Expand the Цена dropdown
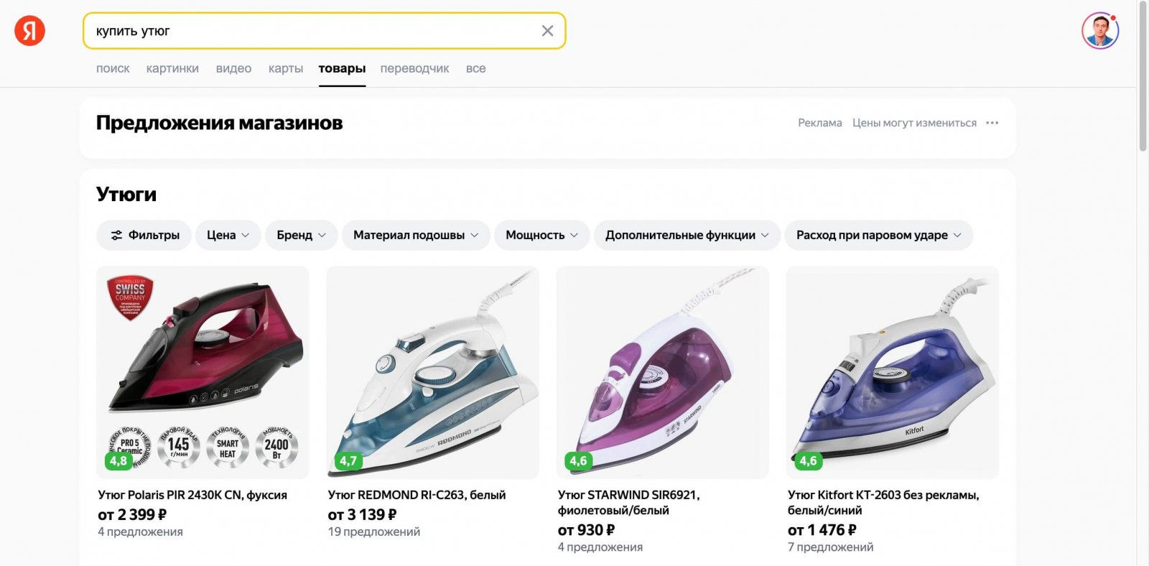Viewport: 1149px width, 566px height. [x=228, y=235]
